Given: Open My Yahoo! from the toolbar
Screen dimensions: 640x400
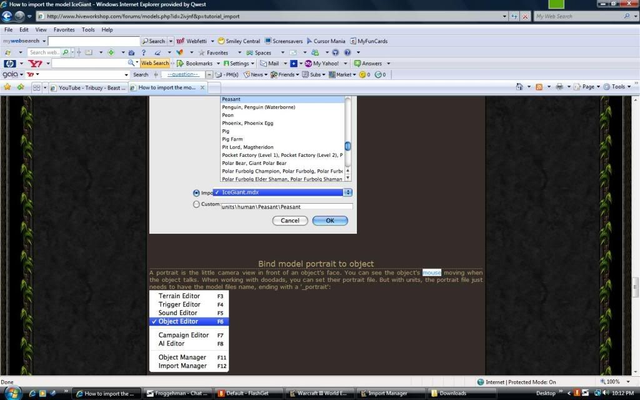Looking at the screenshot, I should coord(322,64).
